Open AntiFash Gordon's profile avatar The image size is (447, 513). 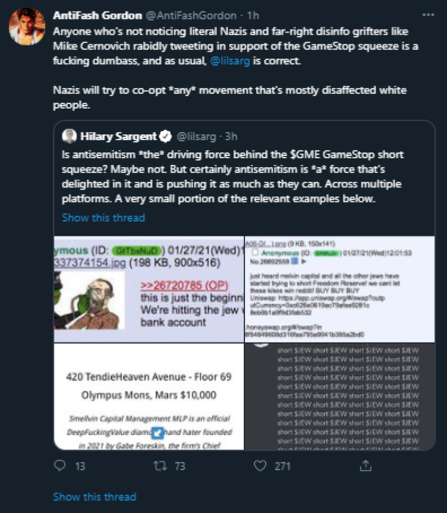[27, 27]
